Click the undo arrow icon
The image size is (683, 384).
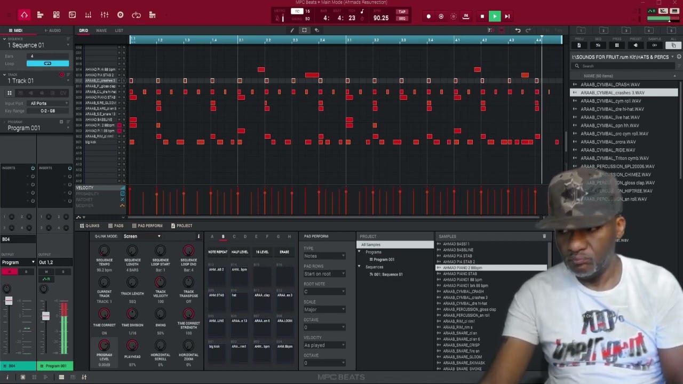pos(518,30)
